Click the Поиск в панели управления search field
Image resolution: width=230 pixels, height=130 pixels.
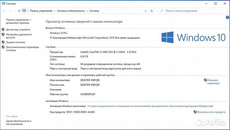click(x=195, y=11)
